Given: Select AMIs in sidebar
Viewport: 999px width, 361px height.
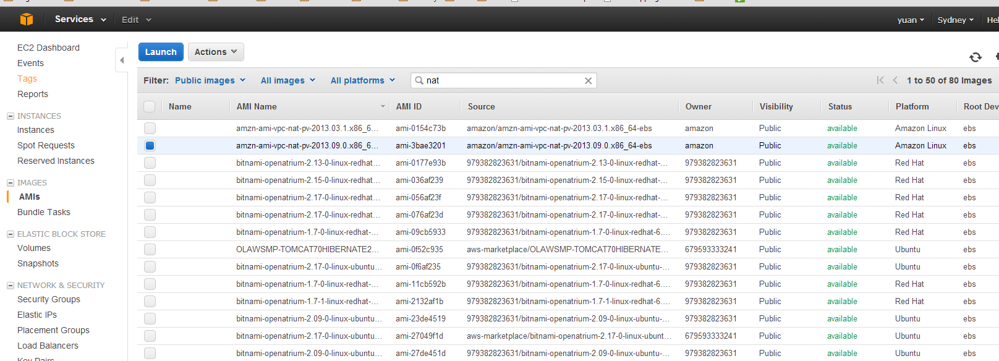Looking at the screenshot, I should click(x=29, y=197).
